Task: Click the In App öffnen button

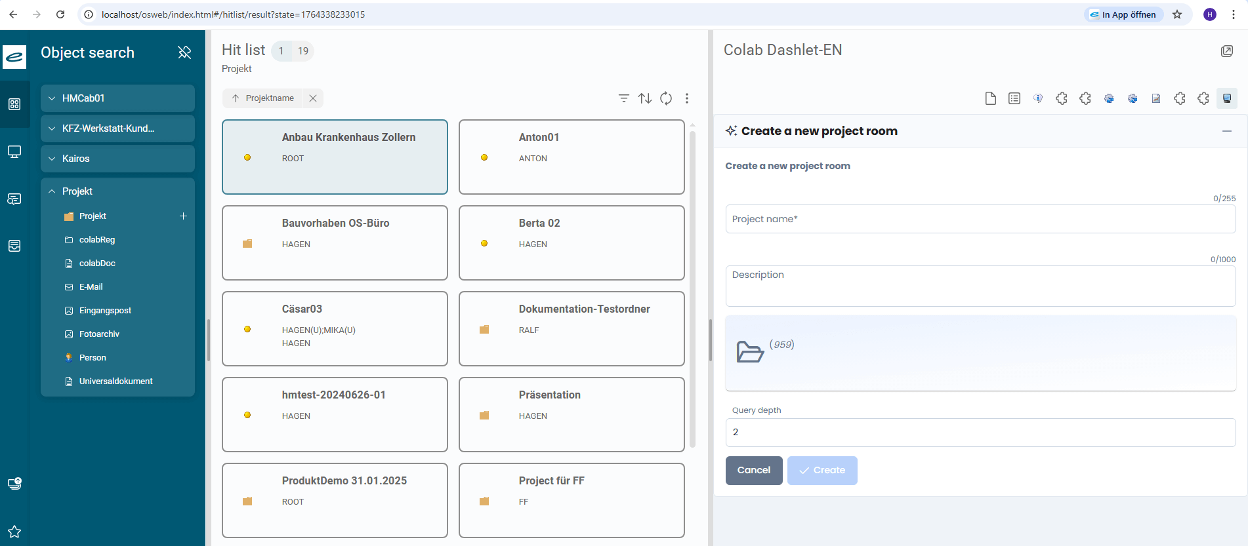Action: click(1123, 14)
